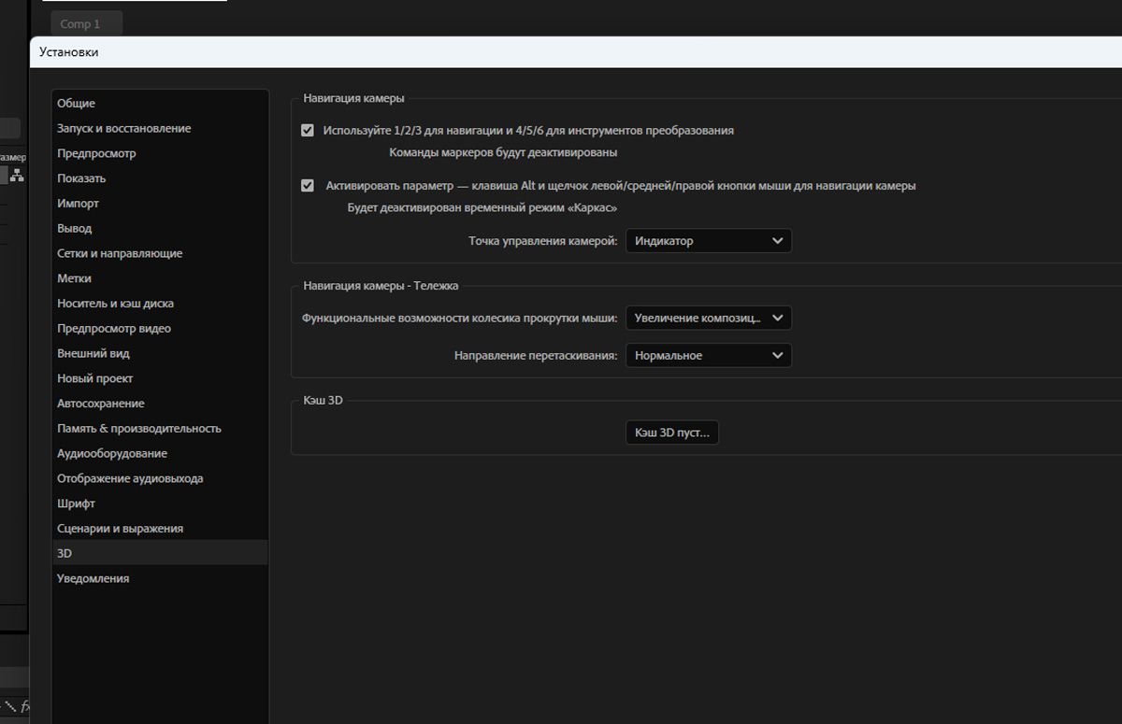Screen dimensions: 1122x724
Task: Select the Новый проект category
Action: click(x=160, y=378)
